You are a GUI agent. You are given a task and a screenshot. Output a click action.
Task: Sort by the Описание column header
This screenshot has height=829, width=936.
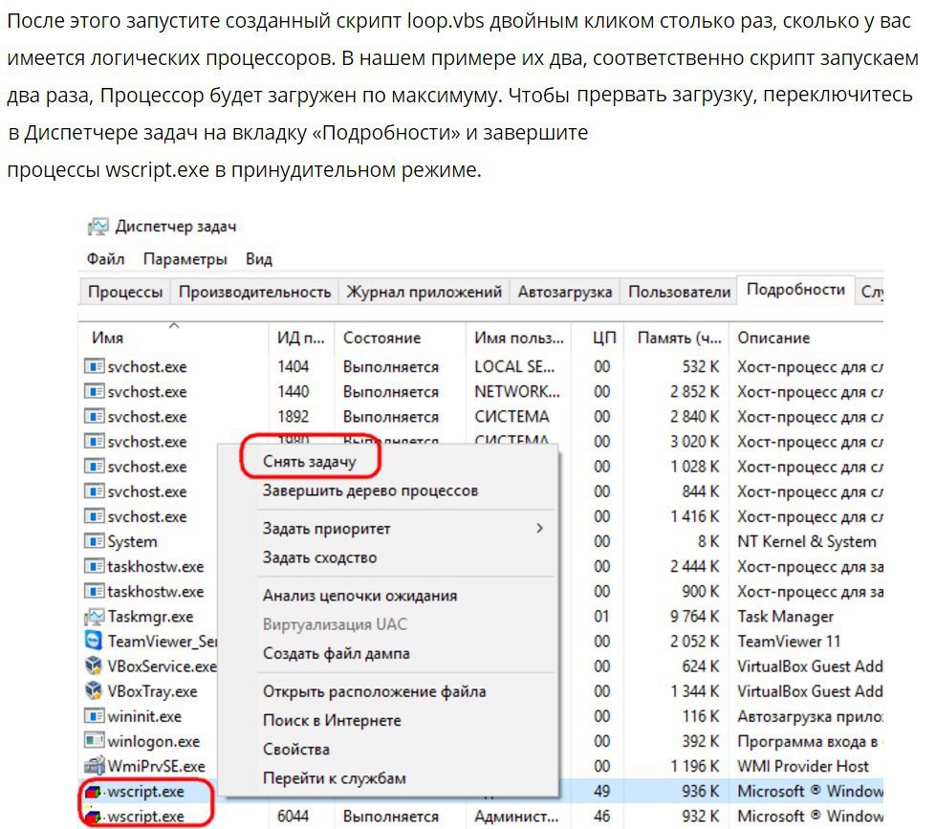tap(807, 338)
